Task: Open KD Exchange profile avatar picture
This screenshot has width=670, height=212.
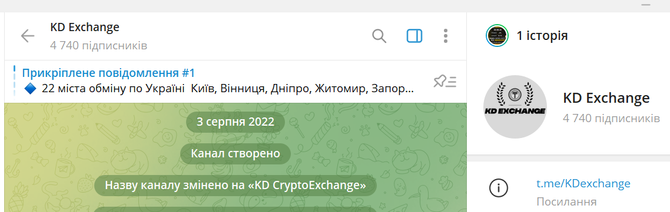Action: [x=515, y=107]
